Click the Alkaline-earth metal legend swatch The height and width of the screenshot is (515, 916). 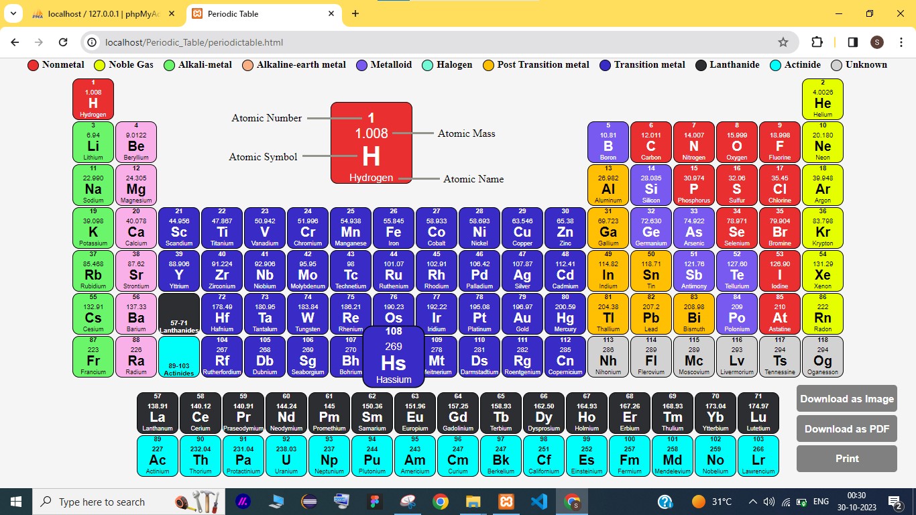click(x=247, y=65)
